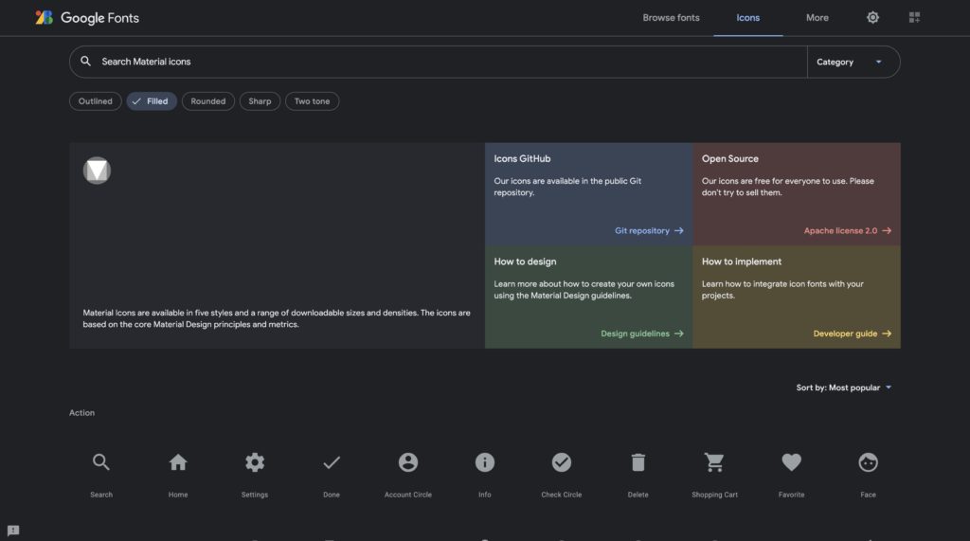Viewport: 970px width, 541px height.
Task: Switch to Sharp icon style
Action: tap(260, 100)
